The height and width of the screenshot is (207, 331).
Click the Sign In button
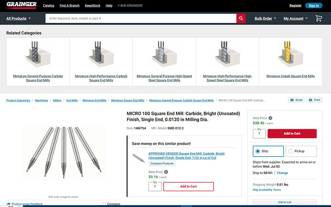[x=314, y=5]
